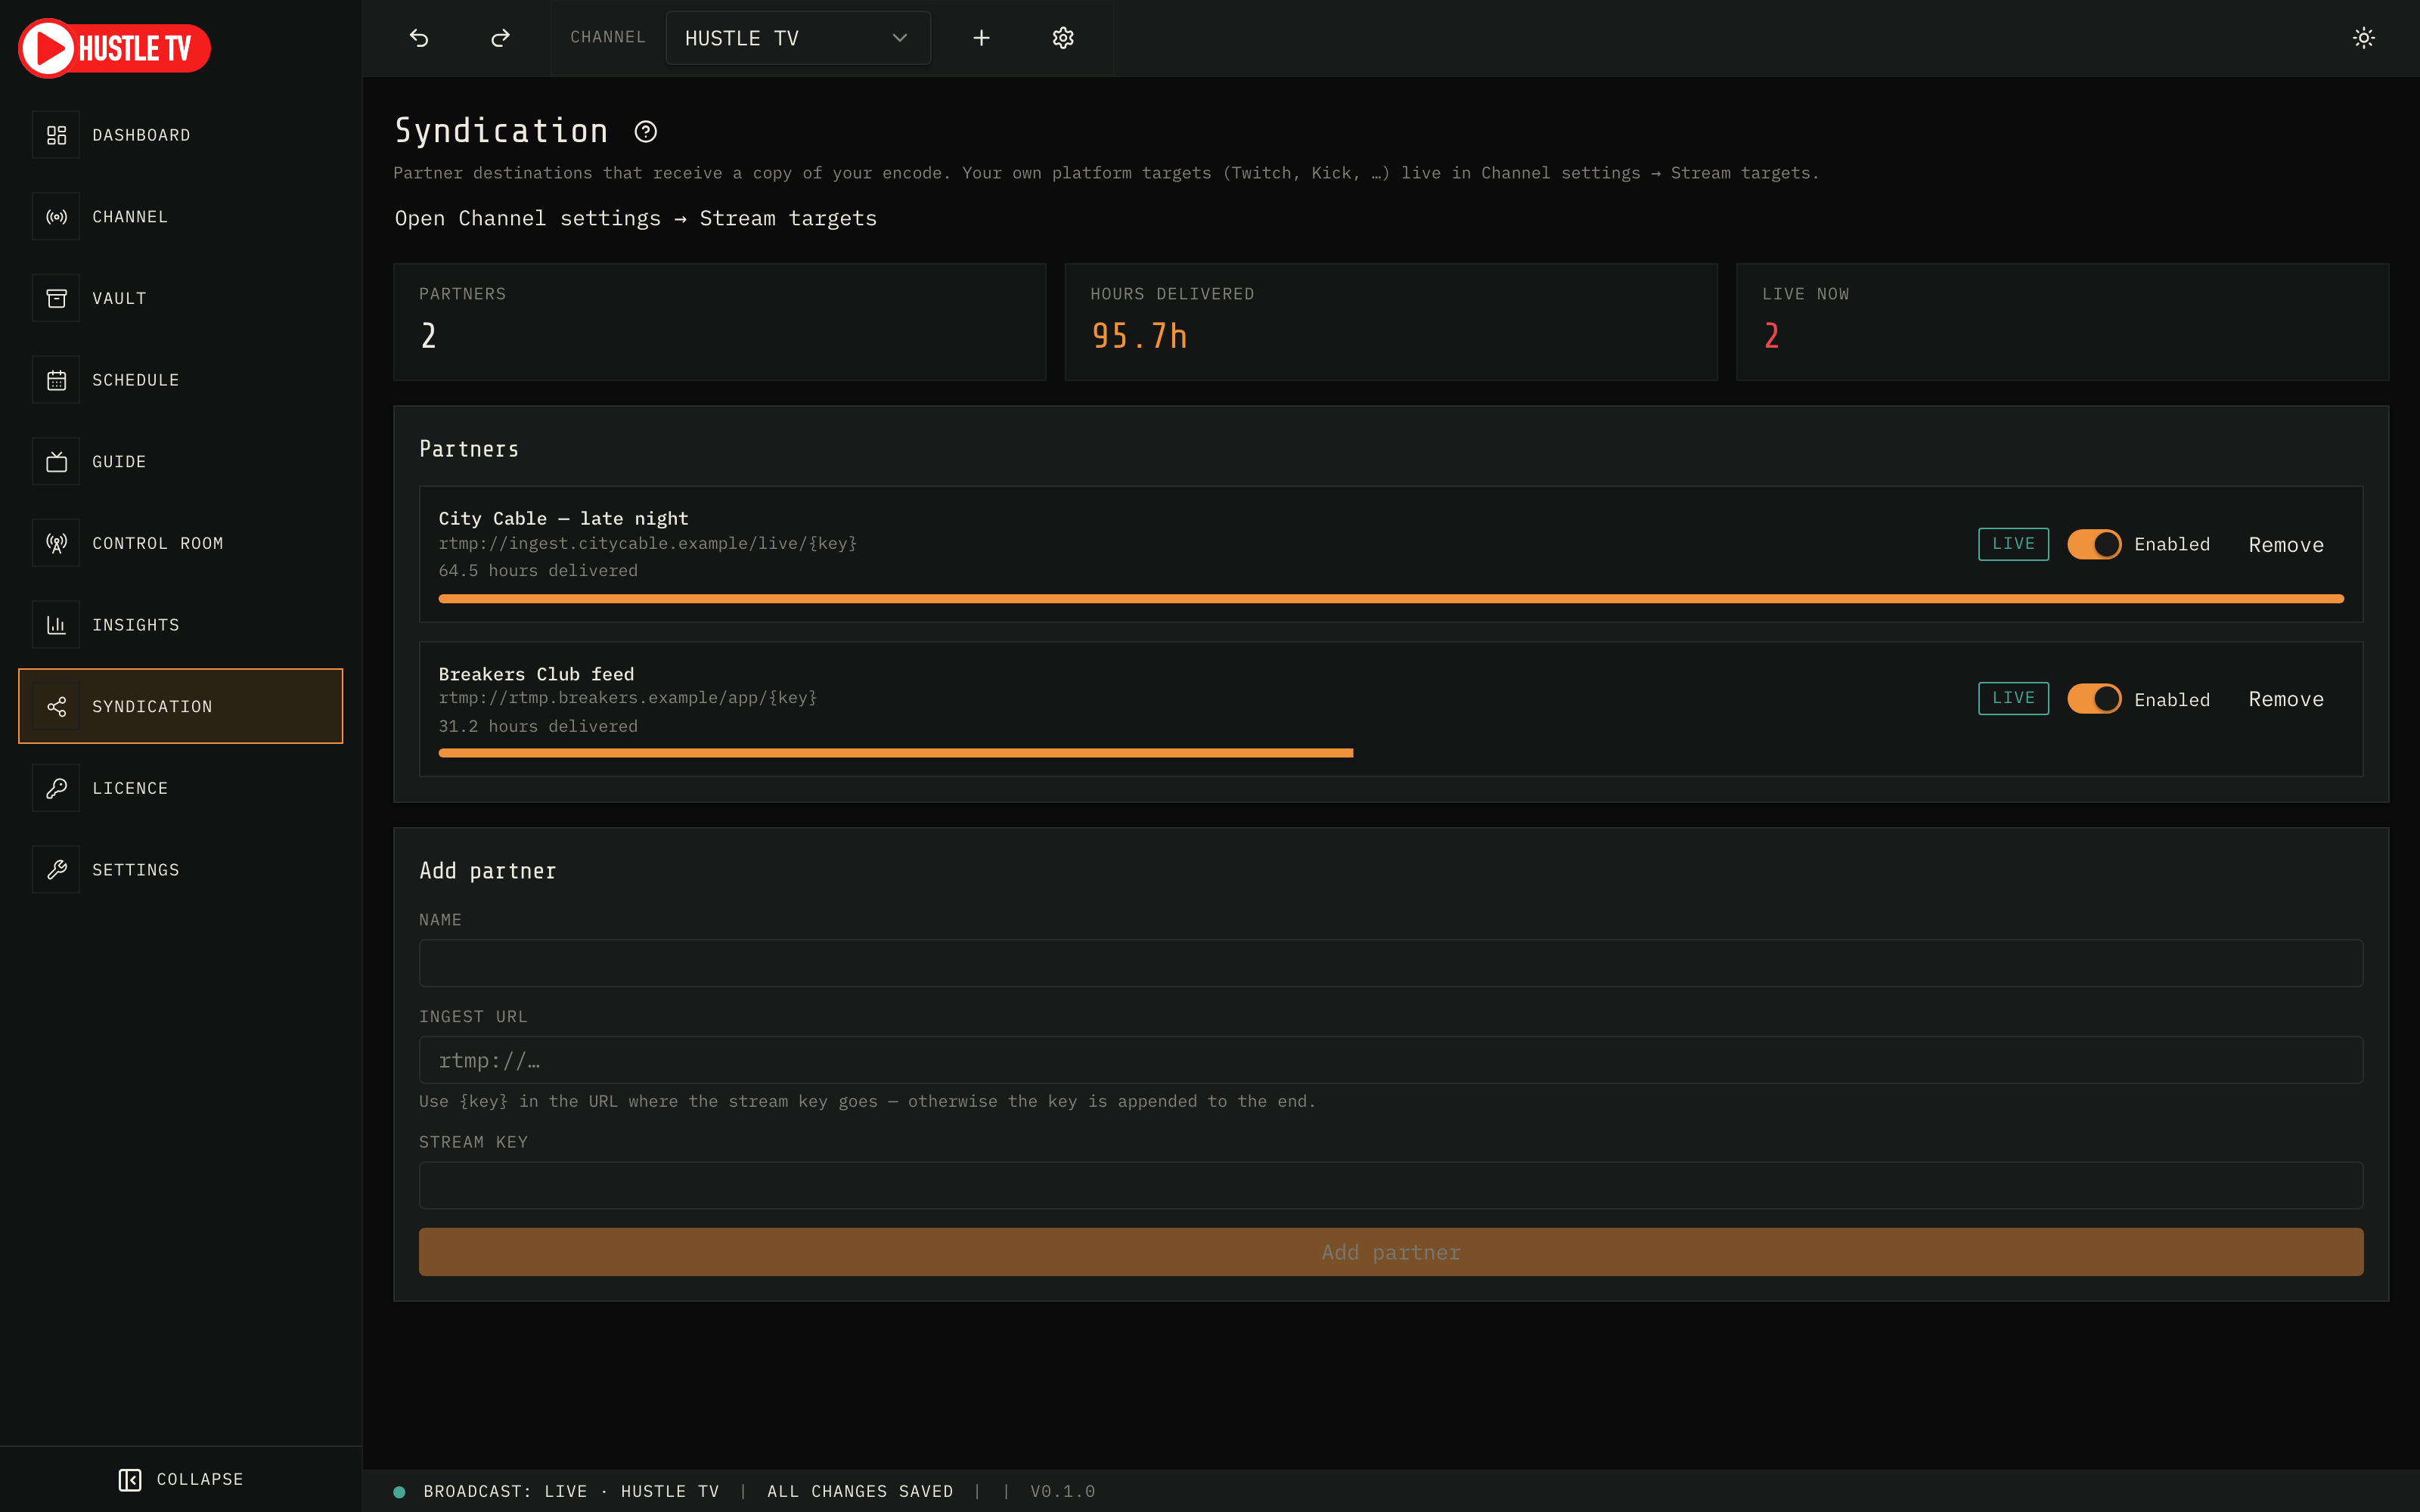Click 'BROADCAST: LIVE · HUSTLE TV' status text
The image size is (2420, 1512).
click(571, 1492)
